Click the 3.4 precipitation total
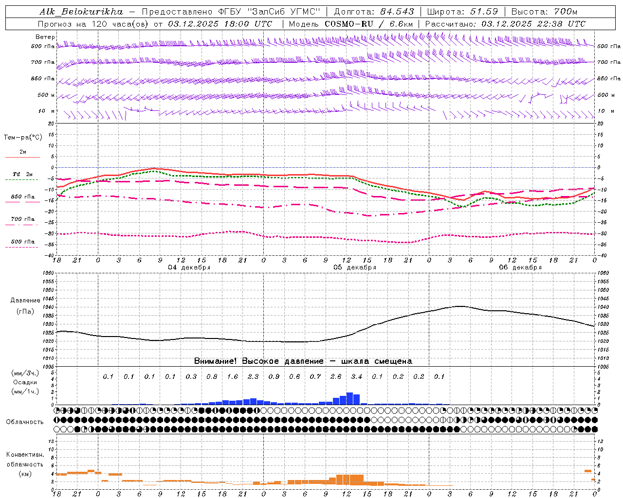This screenshot has height=498, width=623. 357,377
